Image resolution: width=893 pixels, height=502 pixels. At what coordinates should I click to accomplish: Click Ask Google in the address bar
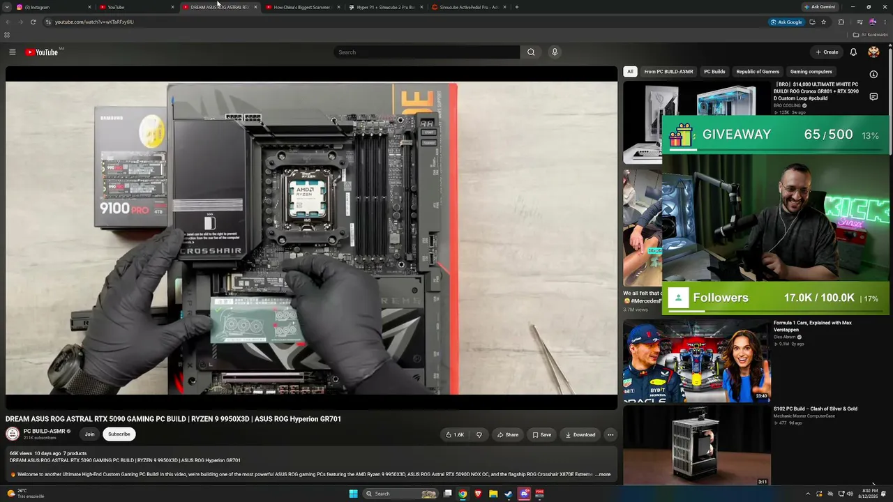(x=786, y=22)
